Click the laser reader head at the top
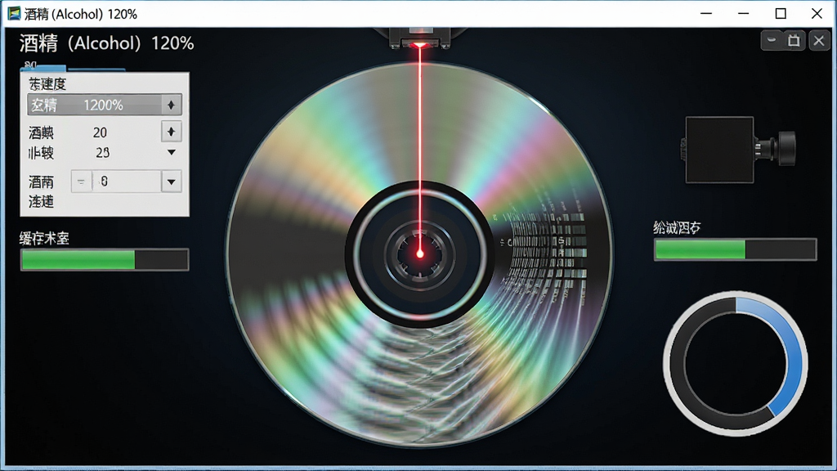837x471 pixels. 419,38
